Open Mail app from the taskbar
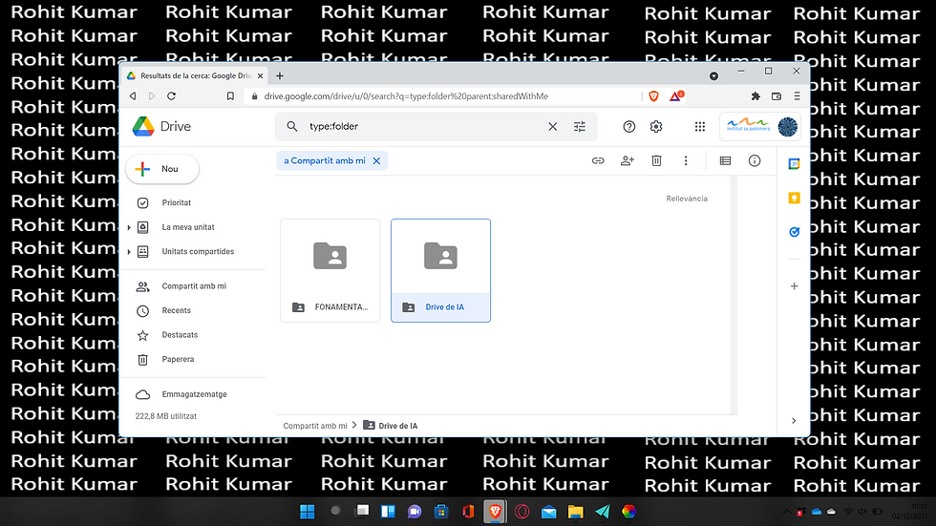 coord(548,512)
